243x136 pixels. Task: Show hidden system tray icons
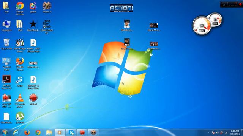point(209,133)
